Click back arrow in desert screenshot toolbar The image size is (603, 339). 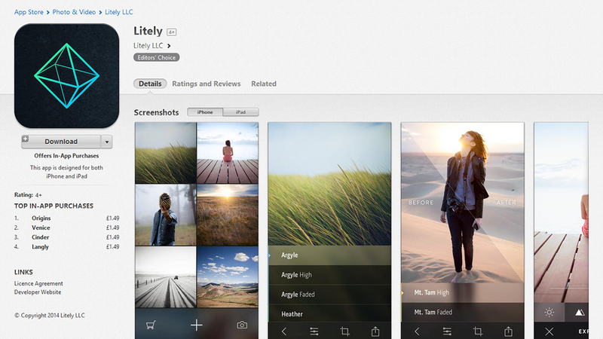(417, 331)
